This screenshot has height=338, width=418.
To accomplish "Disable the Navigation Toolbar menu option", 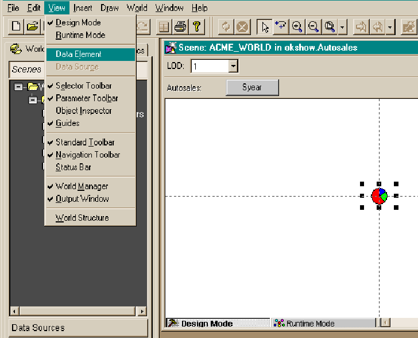I will tap(87, 155).
